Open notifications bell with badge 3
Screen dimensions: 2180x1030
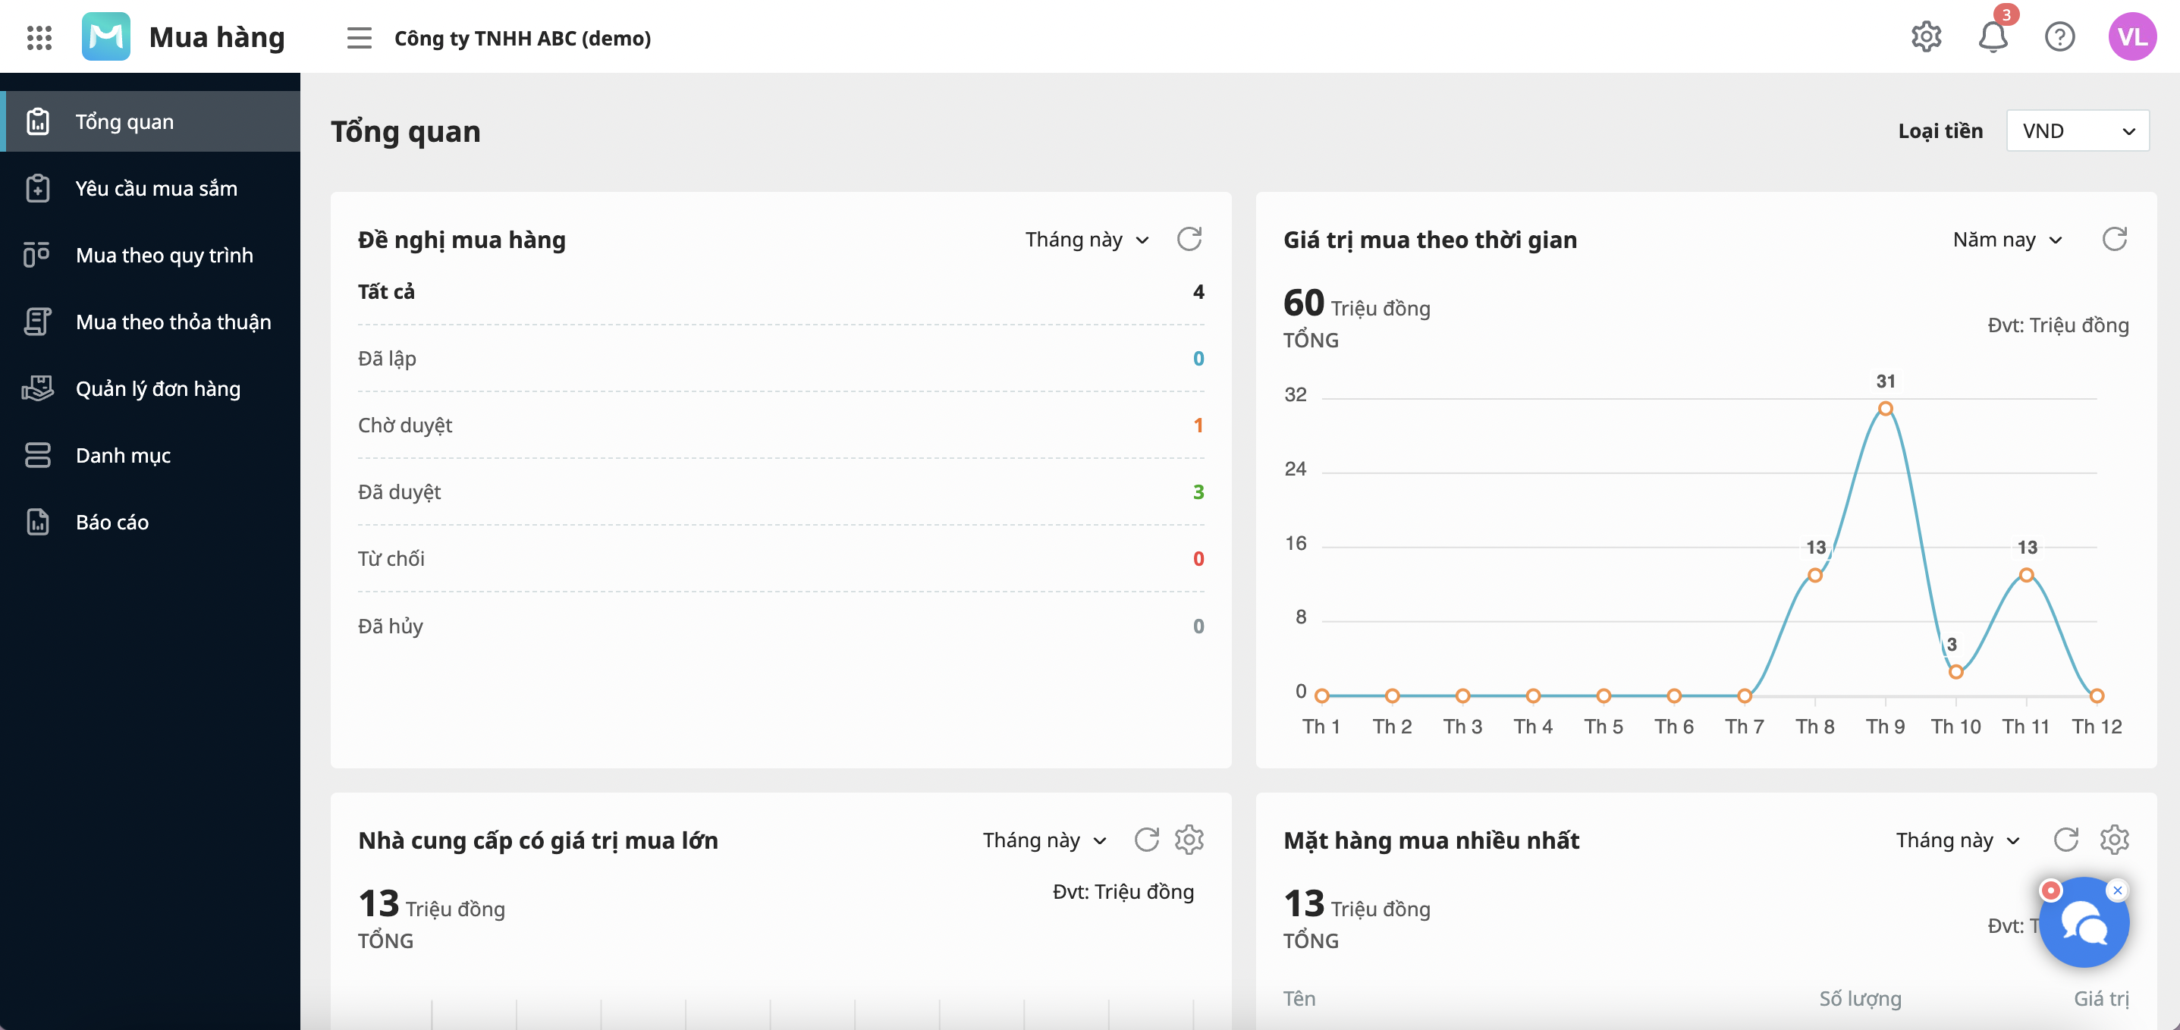[1993, 37]
